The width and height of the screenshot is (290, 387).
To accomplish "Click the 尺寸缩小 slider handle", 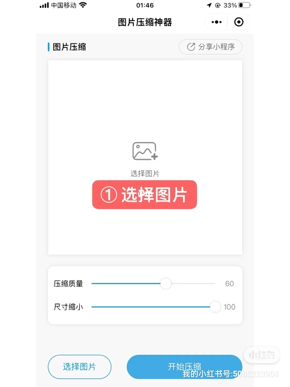I will pyautogui.click(x=215, y=307).
